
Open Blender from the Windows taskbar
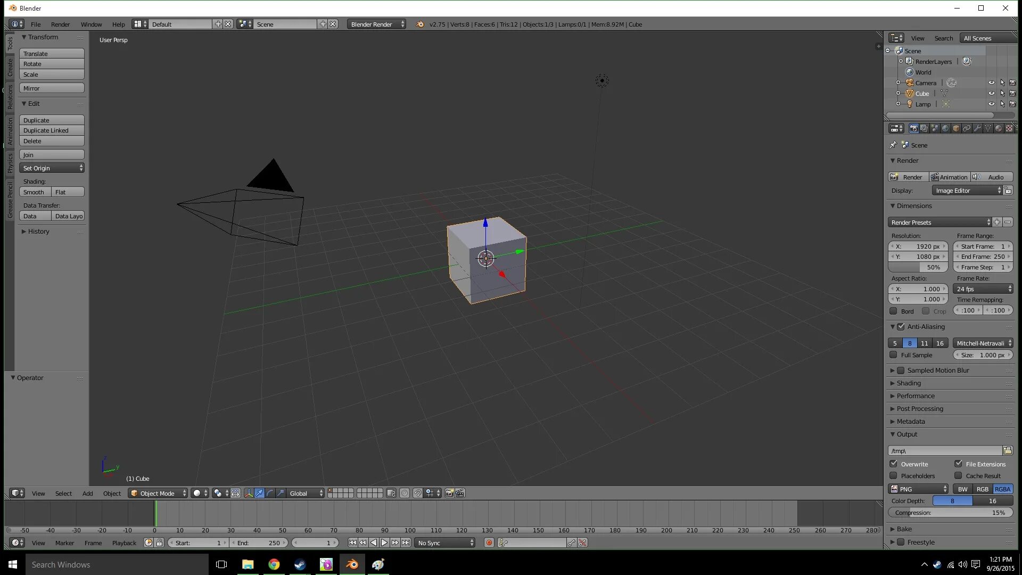tap(352, 564)
